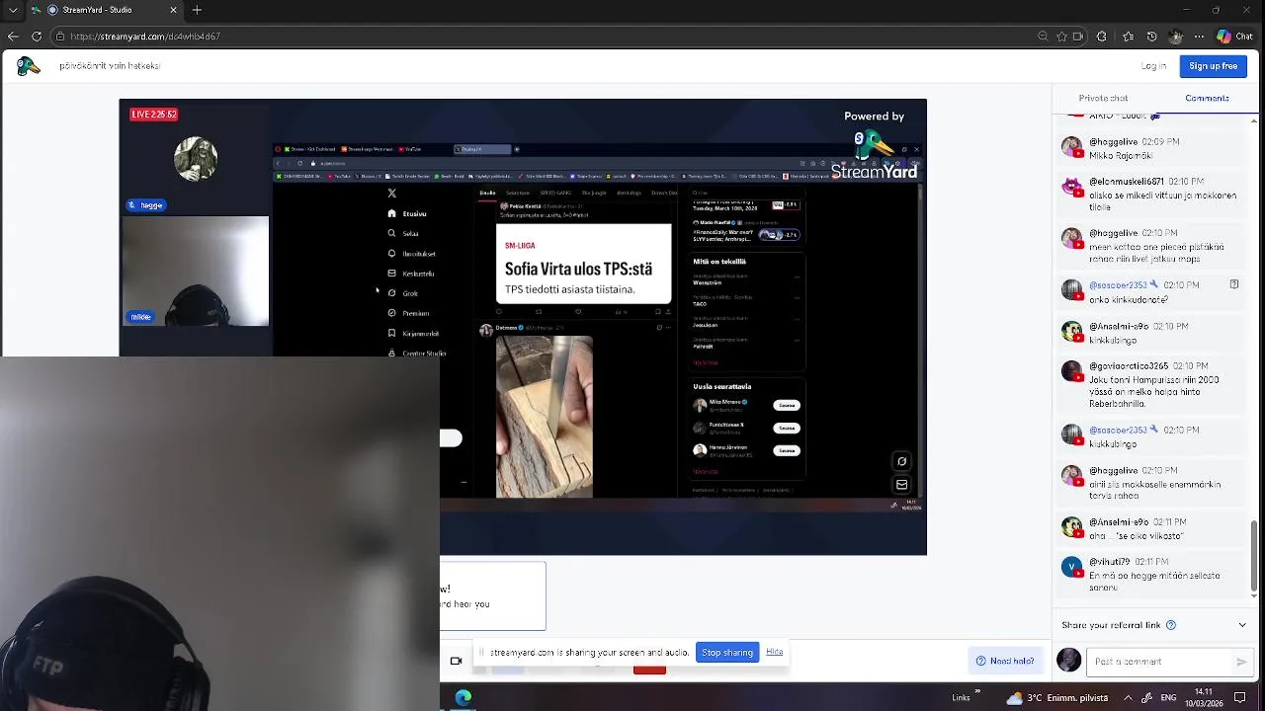Open the browser profile avatar
This screenshot has height=711, width=1265.
(1175, 37)
